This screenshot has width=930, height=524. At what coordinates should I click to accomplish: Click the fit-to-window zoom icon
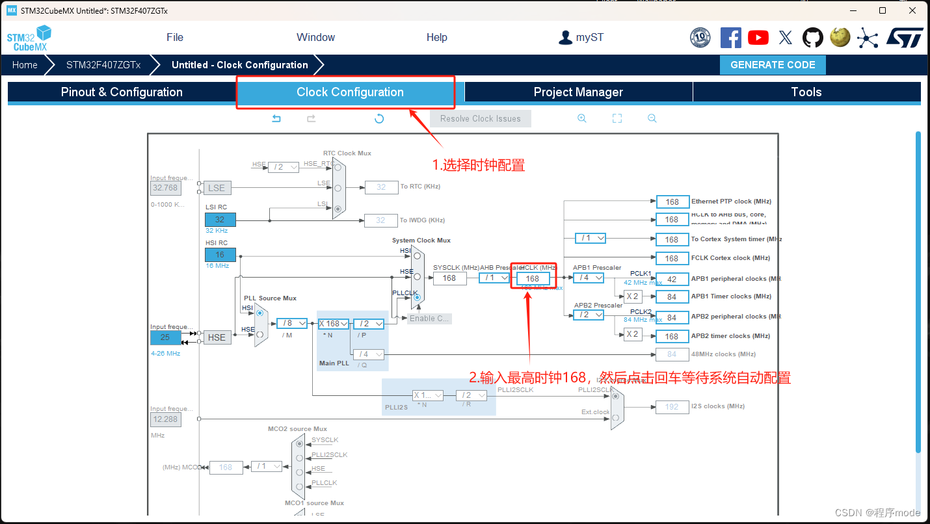pos(617,118)
